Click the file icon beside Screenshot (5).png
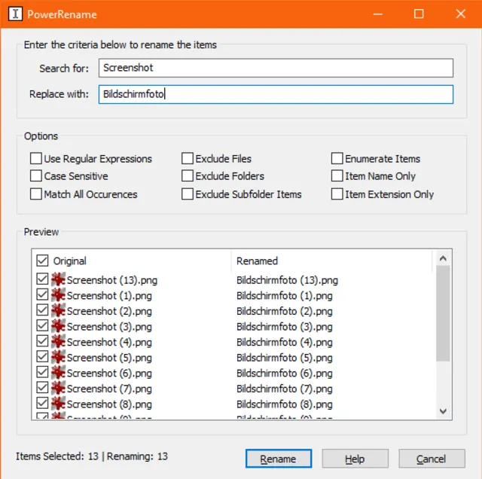 point(59,357)
